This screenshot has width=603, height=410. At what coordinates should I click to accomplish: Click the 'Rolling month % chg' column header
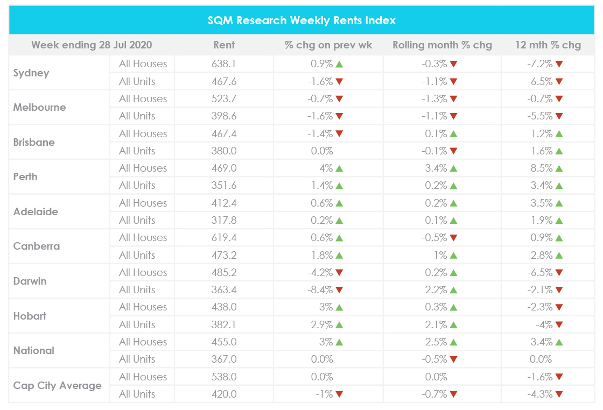[x=442, y=45]
